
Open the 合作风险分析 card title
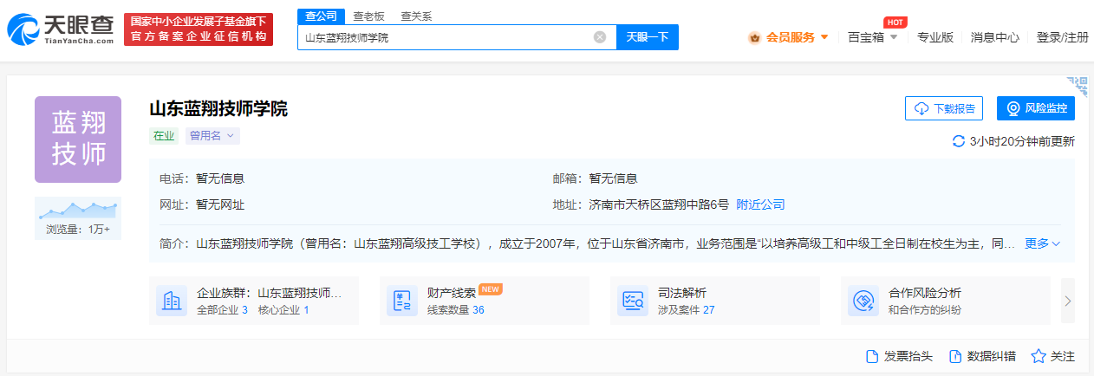click(x=925, y=293)
